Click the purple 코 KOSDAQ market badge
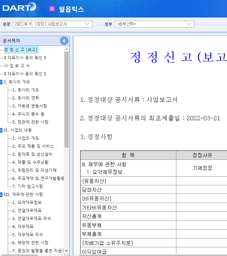Viewport: 227px width, 256px height. coord(52,9)
